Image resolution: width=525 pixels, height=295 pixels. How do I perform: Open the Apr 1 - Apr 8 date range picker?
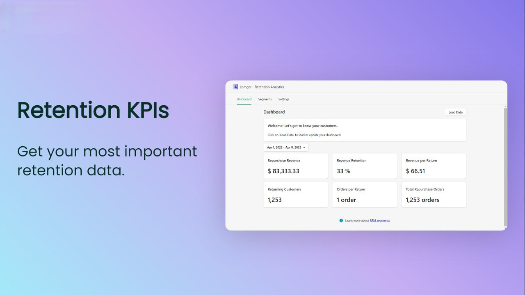coord(286,147)
